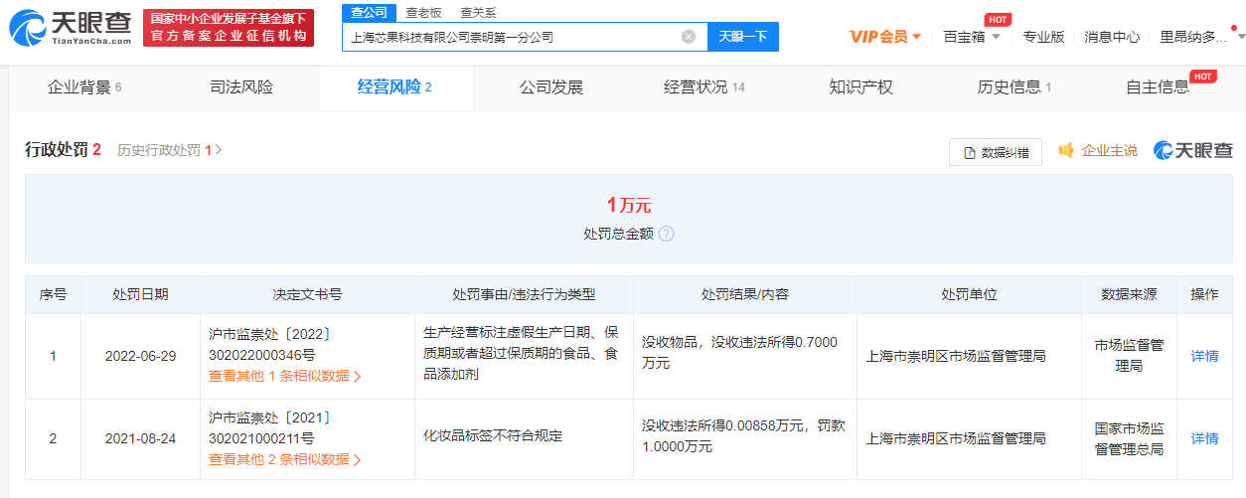Click the TianYanCha logo in header
1246x498 pixels.
point(70,28)
